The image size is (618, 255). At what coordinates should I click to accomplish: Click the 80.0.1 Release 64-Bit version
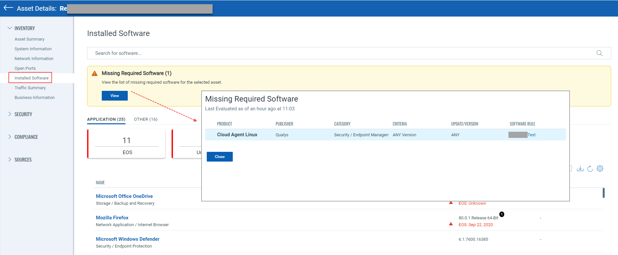[478, 218]
